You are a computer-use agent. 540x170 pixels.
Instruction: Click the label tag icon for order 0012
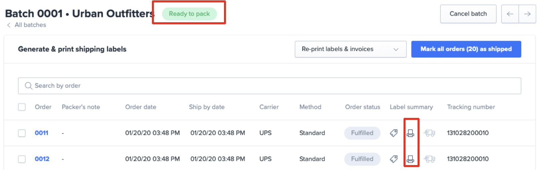point(394,159)
